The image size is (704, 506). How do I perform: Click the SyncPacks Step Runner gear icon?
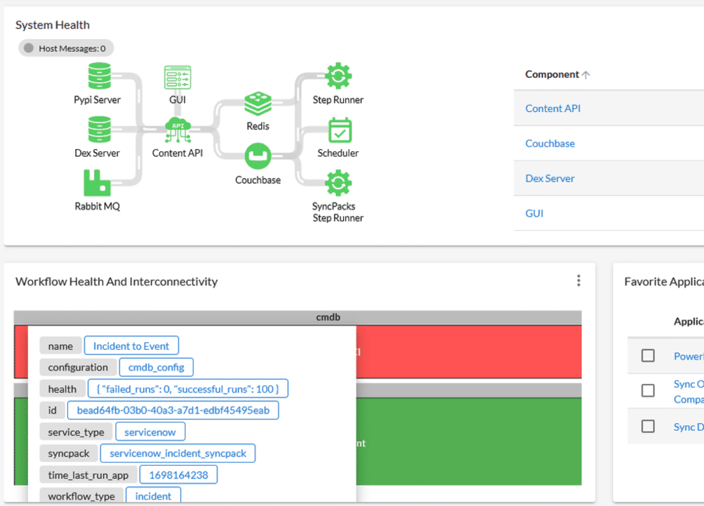click(338, 183)
